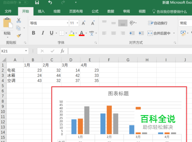
Task: Toggle Italic formatting
Action: (43, 33)
